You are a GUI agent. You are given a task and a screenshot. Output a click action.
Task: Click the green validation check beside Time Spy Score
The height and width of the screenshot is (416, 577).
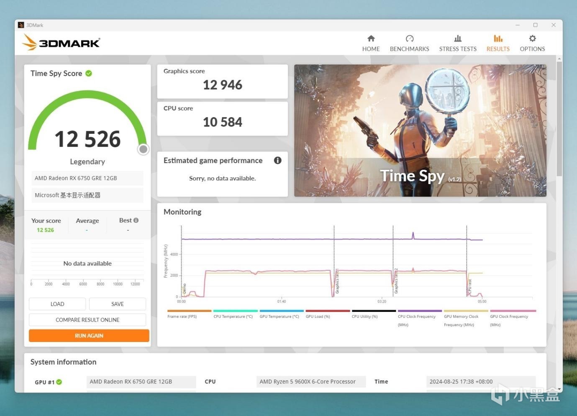tap(89, 73)
